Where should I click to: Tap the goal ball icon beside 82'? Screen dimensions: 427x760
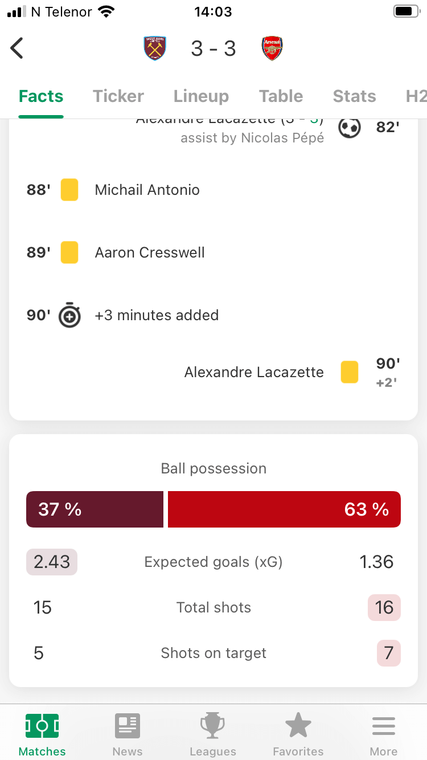[x=349, y=127]
